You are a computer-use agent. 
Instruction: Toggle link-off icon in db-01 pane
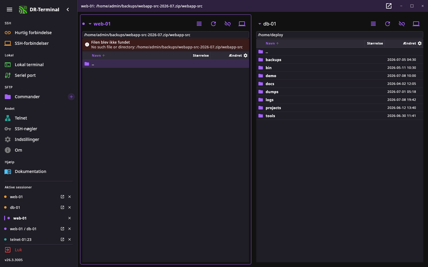[402, 24]
